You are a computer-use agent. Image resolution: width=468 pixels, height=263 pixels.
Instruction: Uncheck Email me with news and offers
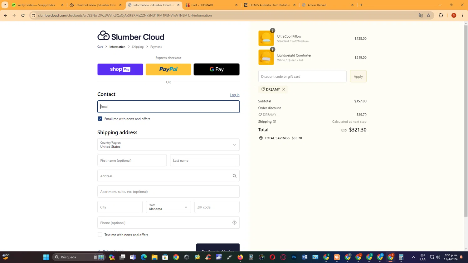pos(100,119)
